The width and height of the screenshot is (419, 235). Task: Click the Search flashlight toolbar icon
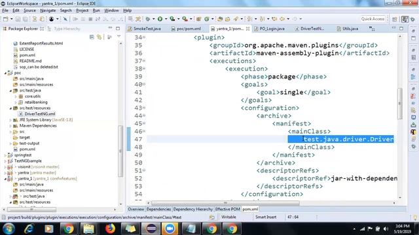coord(236,19)
